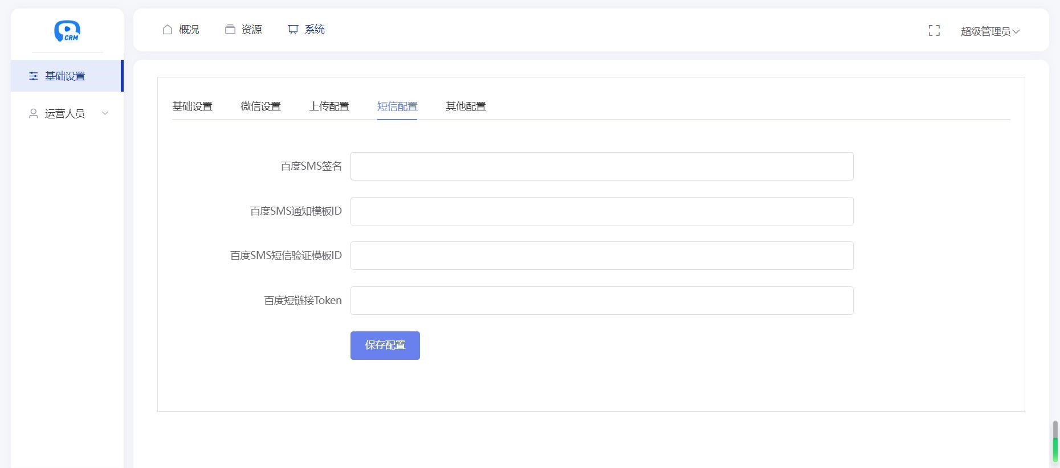Click the 保存配置 button

385,346
